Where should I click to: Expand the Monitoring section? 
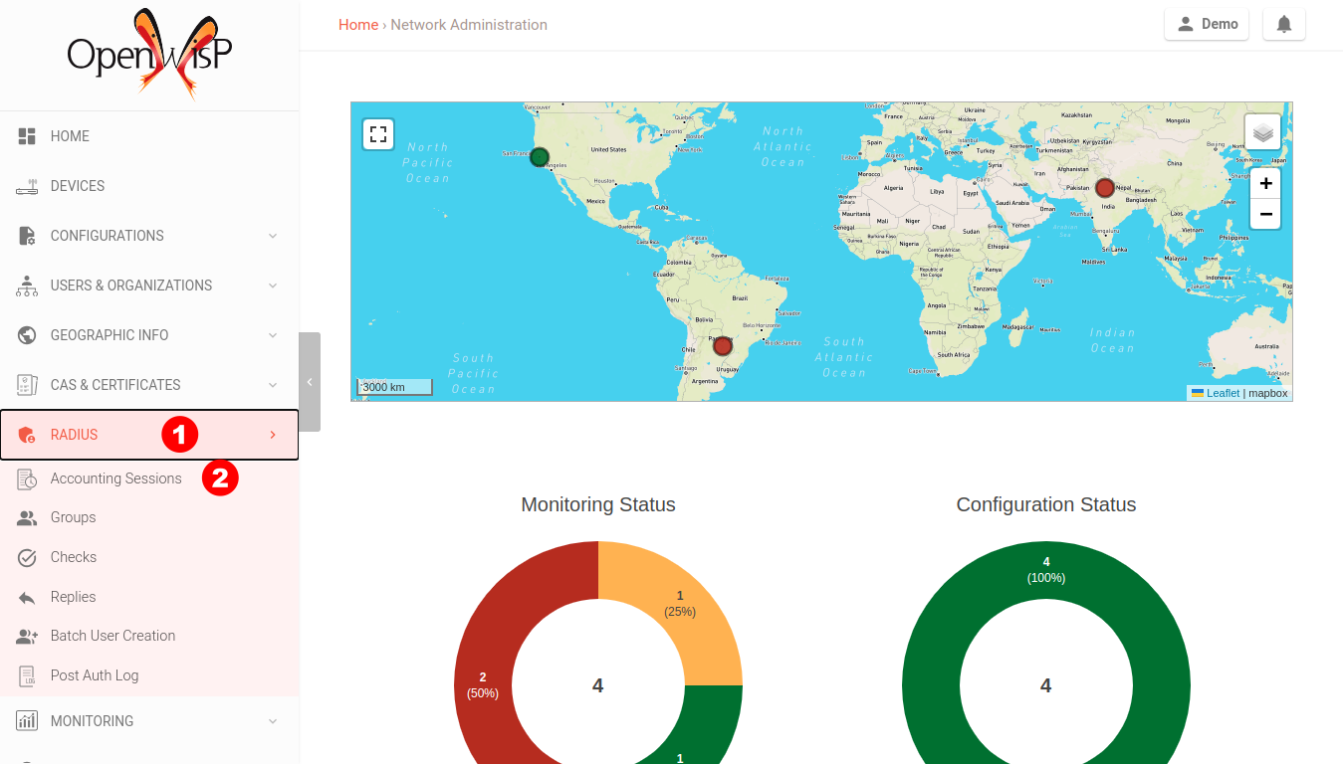pos(91,720)
